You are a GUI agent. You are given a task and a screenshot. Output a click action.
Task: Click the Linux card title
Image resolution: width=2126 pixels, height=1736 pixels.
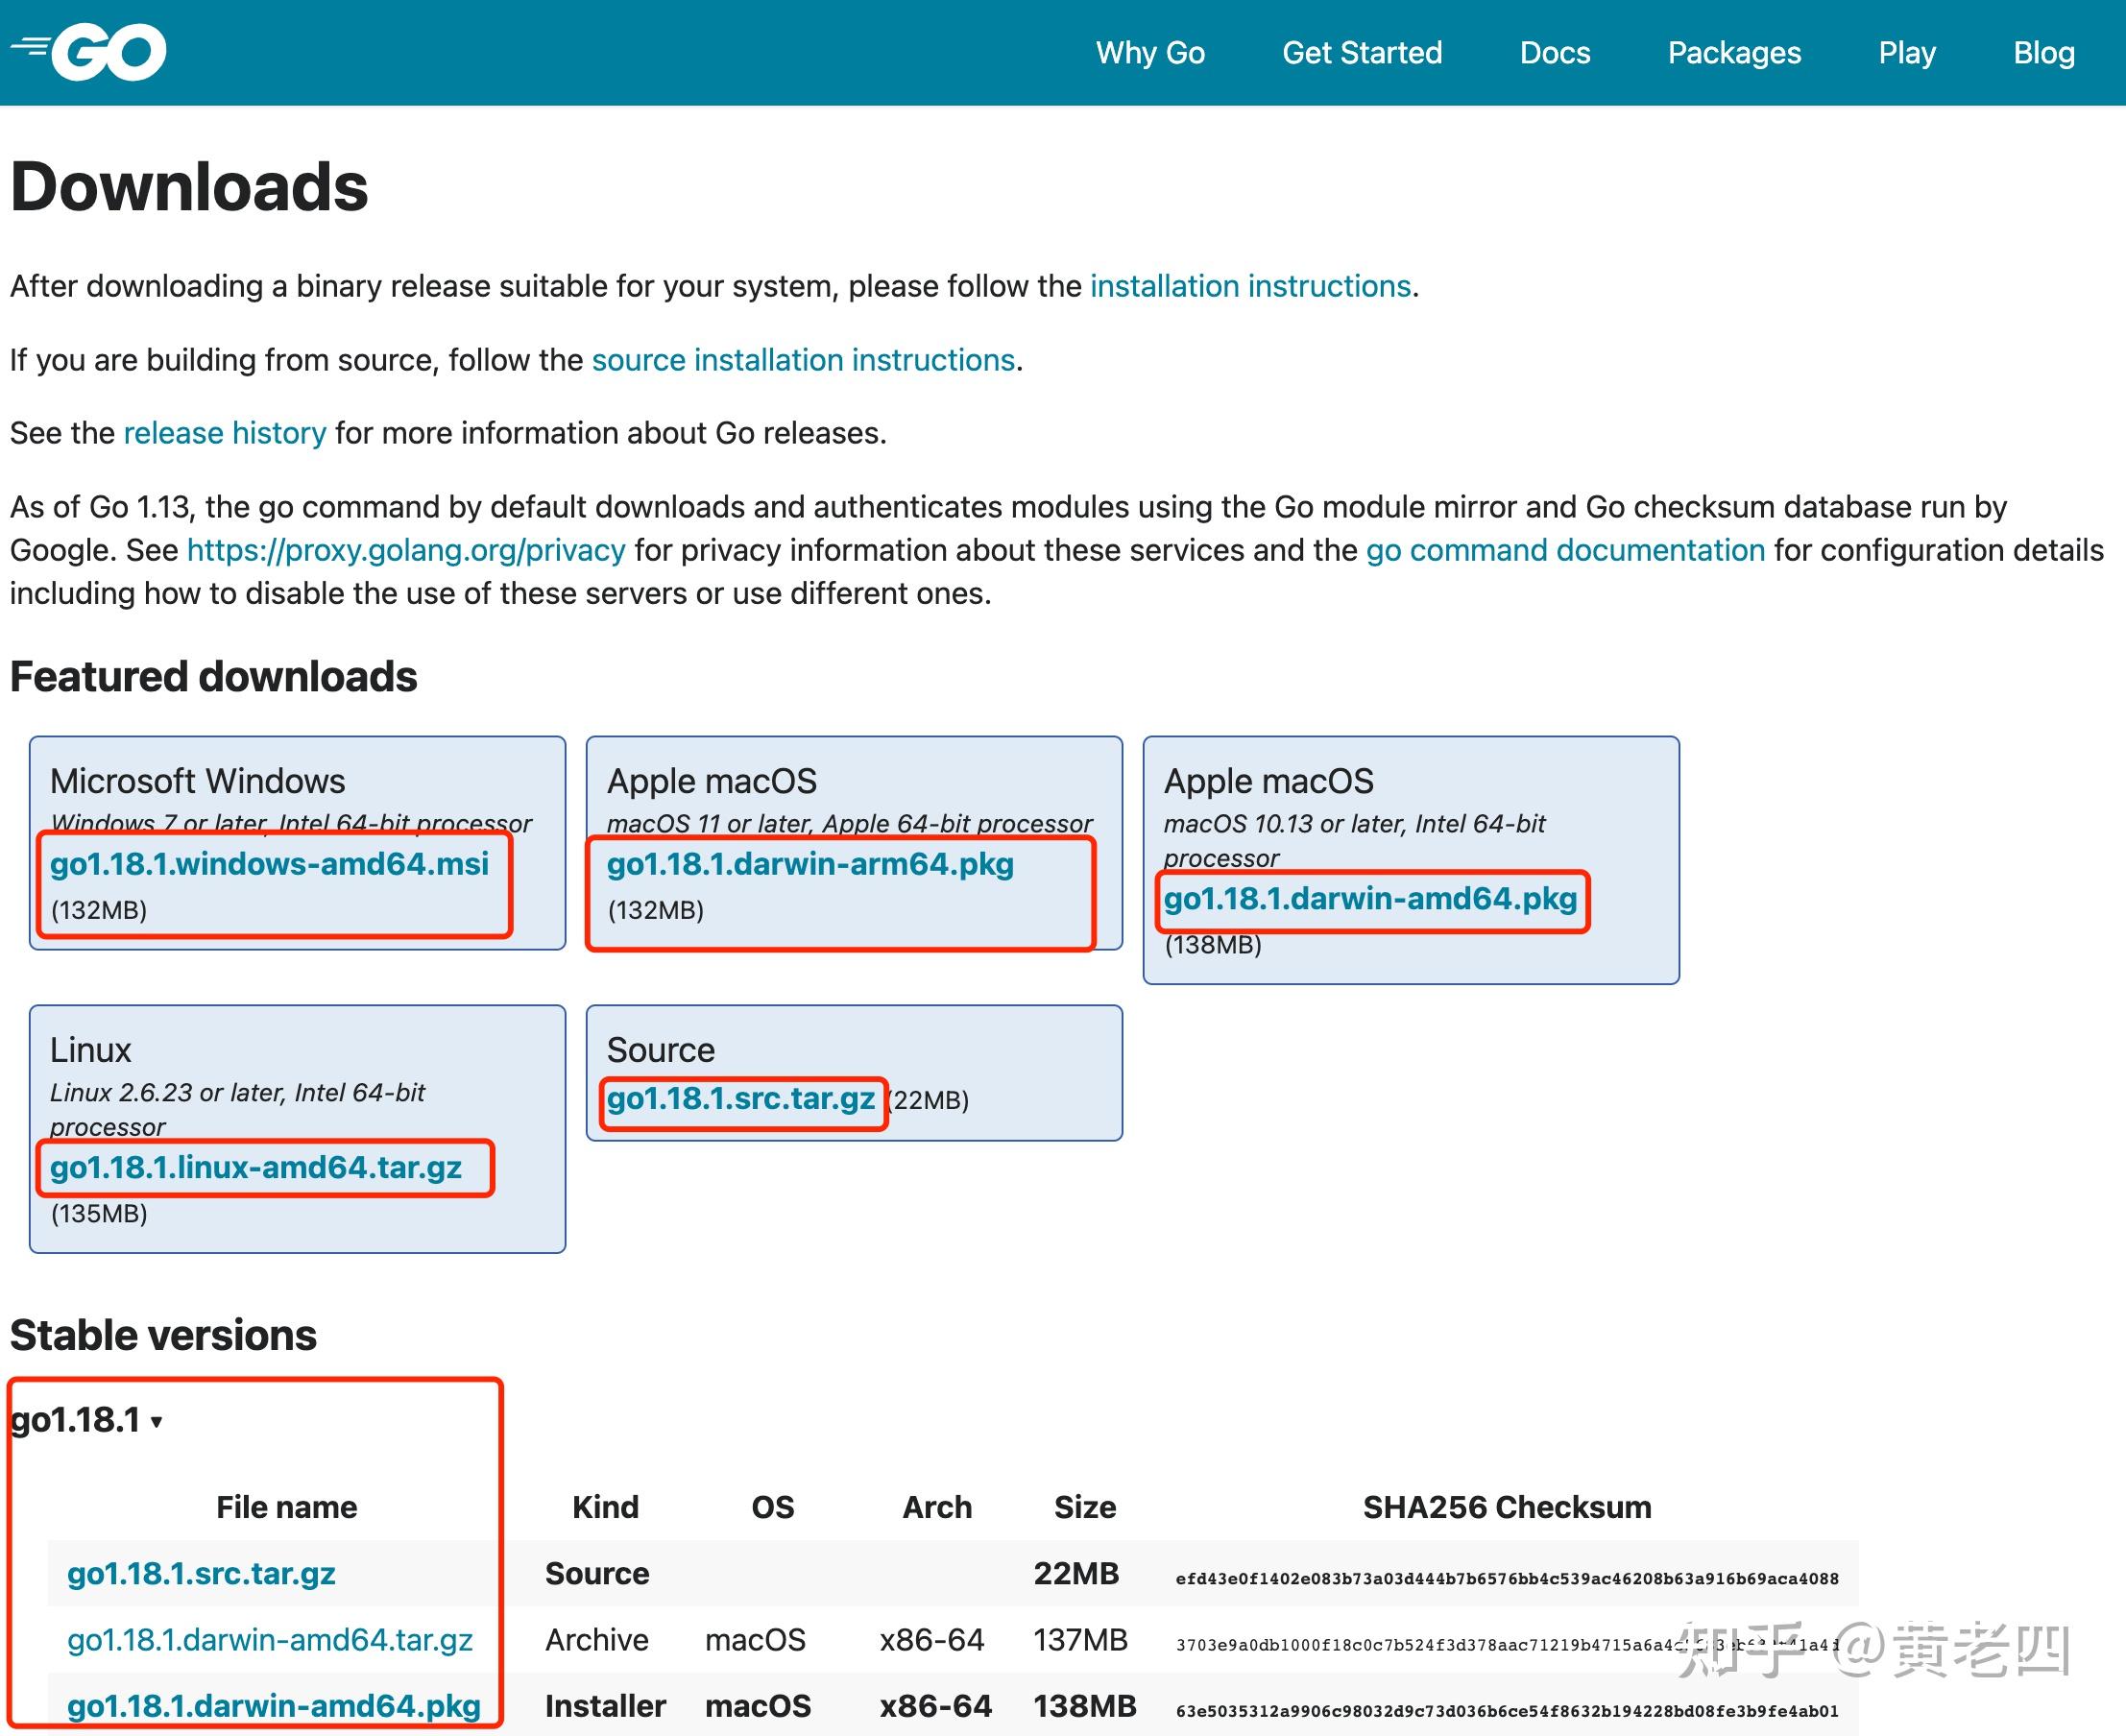tap(91, 1050)
